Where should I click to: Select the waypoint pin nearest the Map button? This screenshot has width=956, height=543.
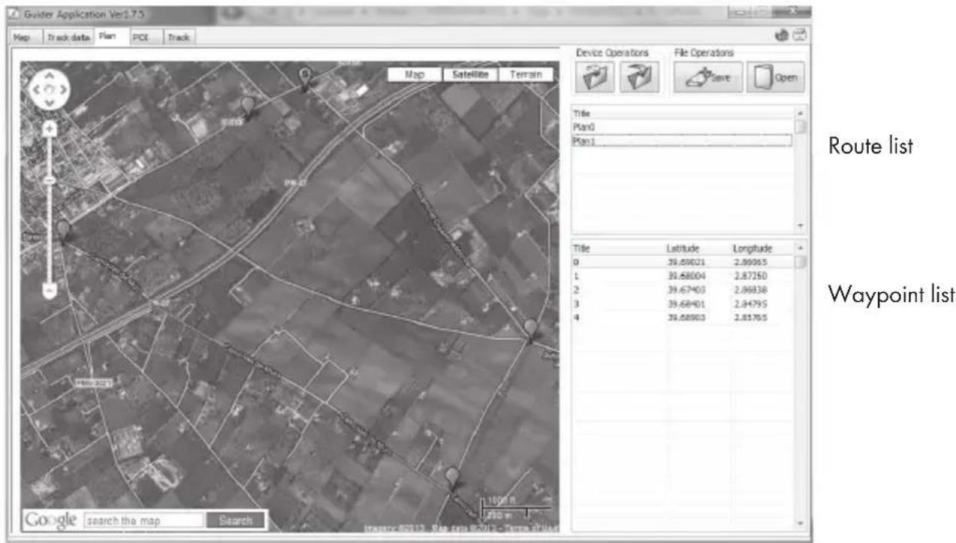click(x=305, y=79)
